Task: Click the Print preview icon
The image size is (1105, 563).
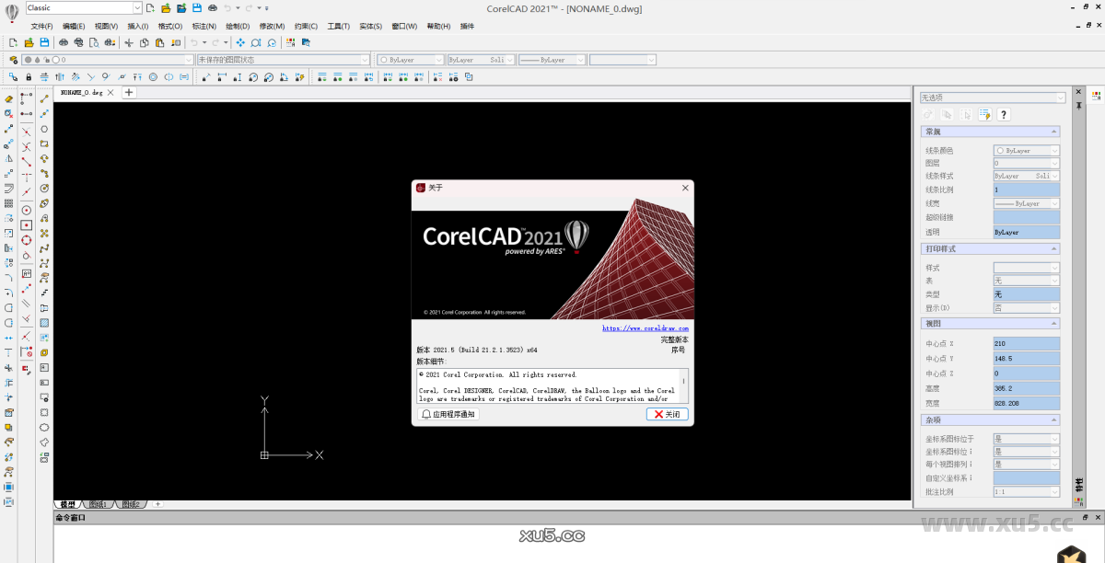Action: 92,42
